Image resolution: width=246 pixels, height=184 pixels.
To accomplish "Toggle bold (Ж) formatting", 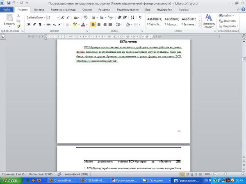I will click(x=29, y=25).
